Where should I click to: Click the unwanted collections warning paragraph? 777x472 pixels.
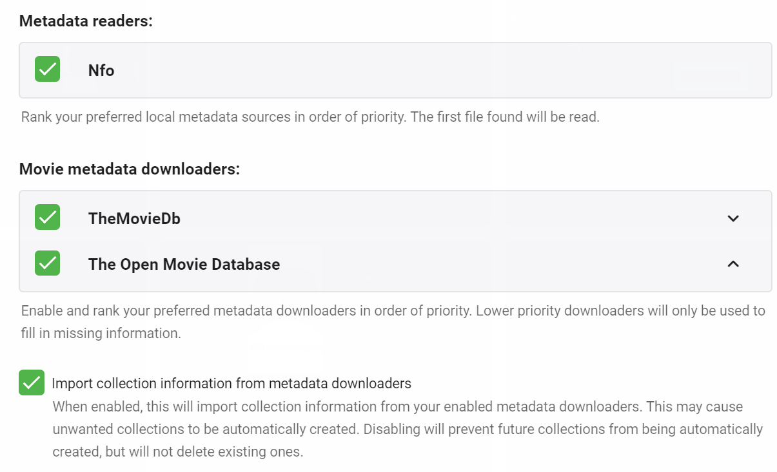pos(406,429)
